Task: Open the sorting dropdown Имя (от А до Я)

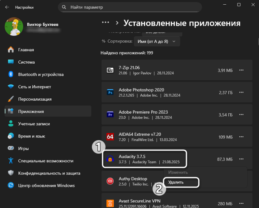Action: [x=157, y=41]
